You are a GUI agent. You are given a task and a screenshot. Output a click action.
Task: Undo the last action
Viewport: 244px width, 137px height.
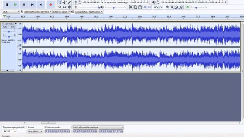coord(156,7)
